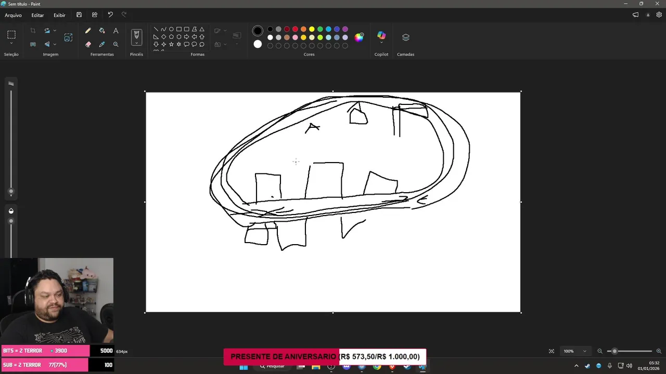Activate the black Color 1 circle

[258, 31]
